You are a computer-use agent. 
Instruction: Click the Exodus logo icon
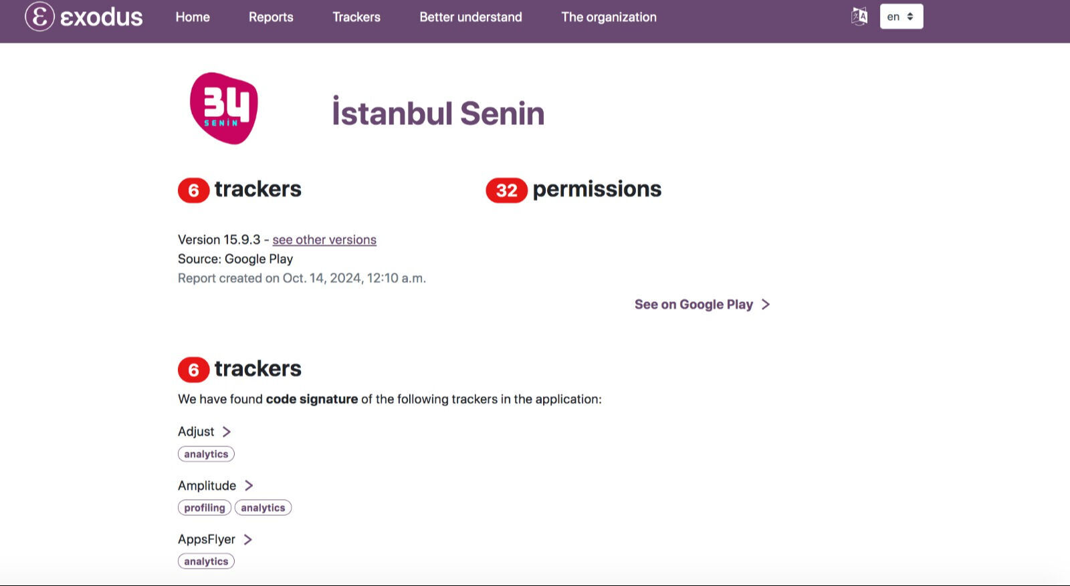click(39, 17)
